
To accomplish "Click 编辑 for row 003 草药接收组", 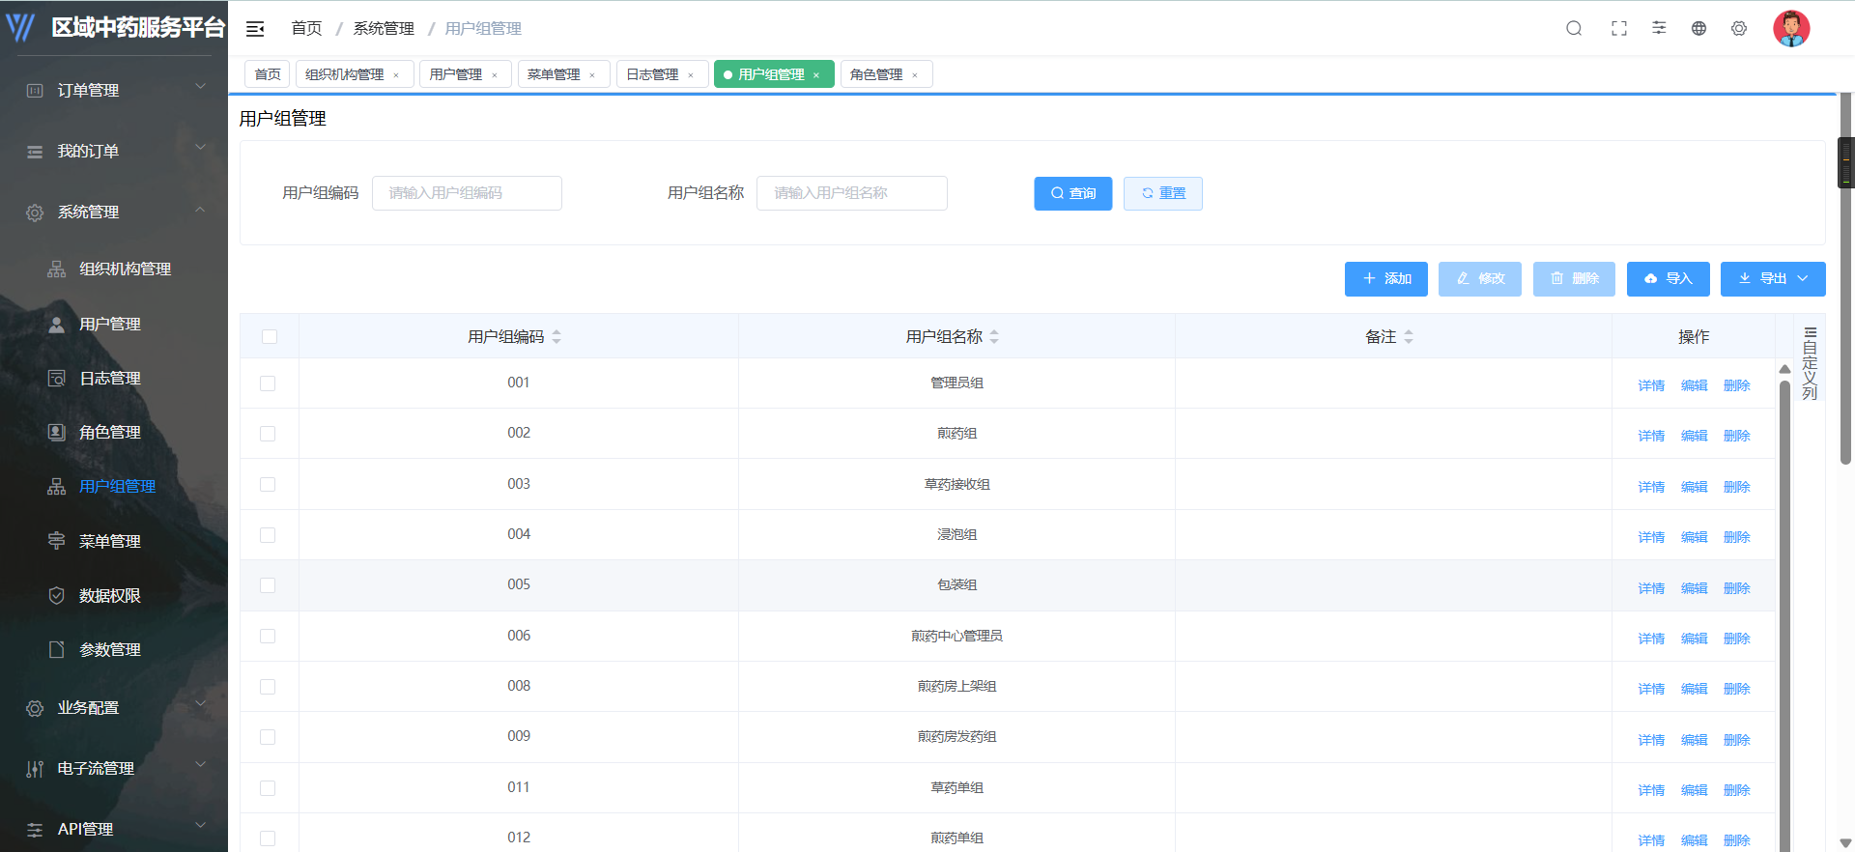I will point(1694,487).
